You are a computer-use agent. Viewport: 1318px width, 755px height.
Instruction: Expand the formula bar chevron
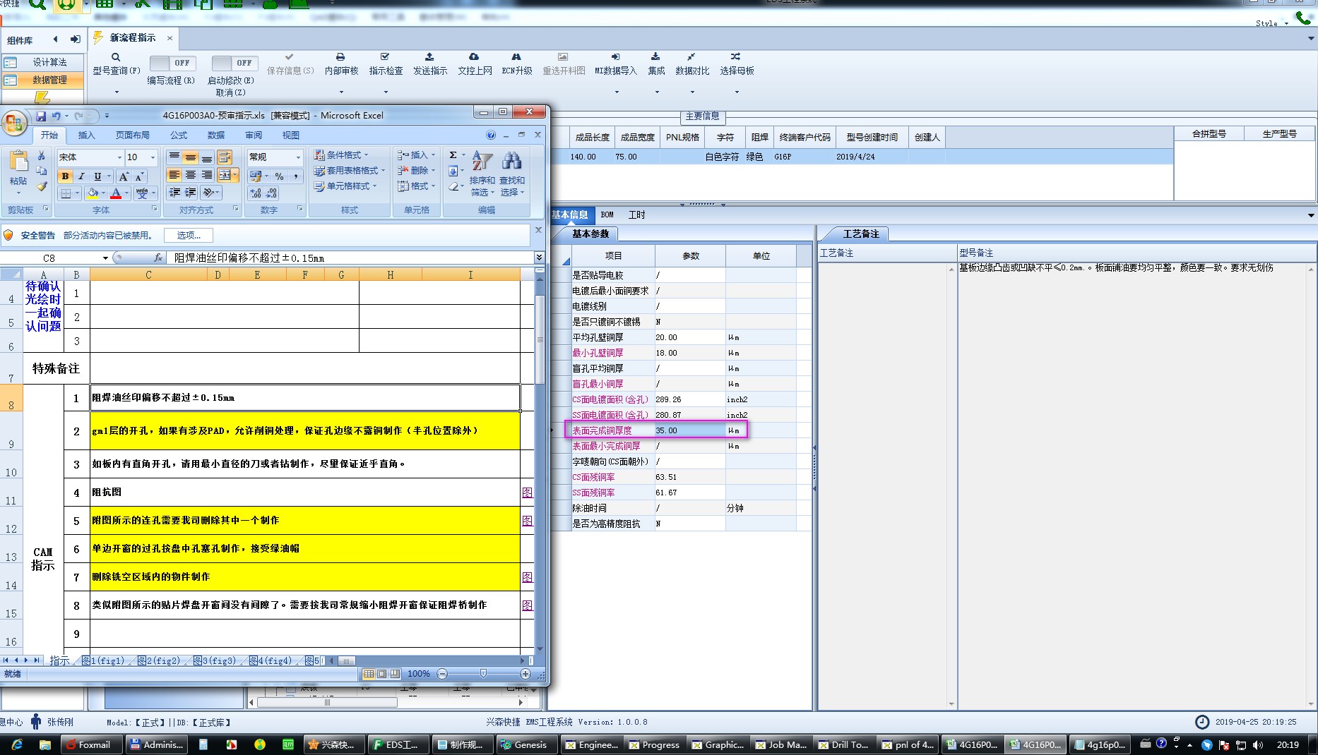point(539,258)
